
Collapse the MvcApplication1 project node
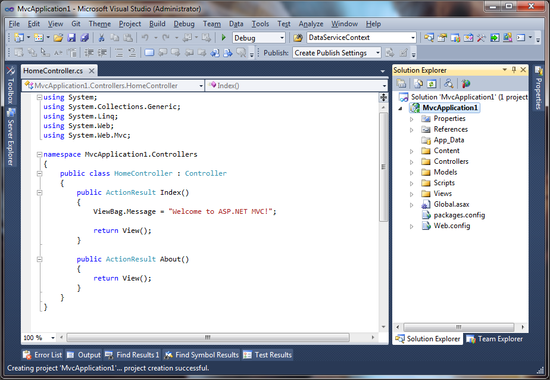point(400,108)
